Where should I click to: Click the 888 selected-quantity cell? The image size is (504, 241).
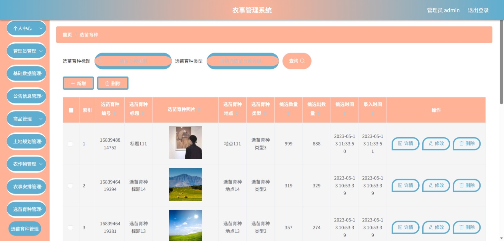(316, 144)
